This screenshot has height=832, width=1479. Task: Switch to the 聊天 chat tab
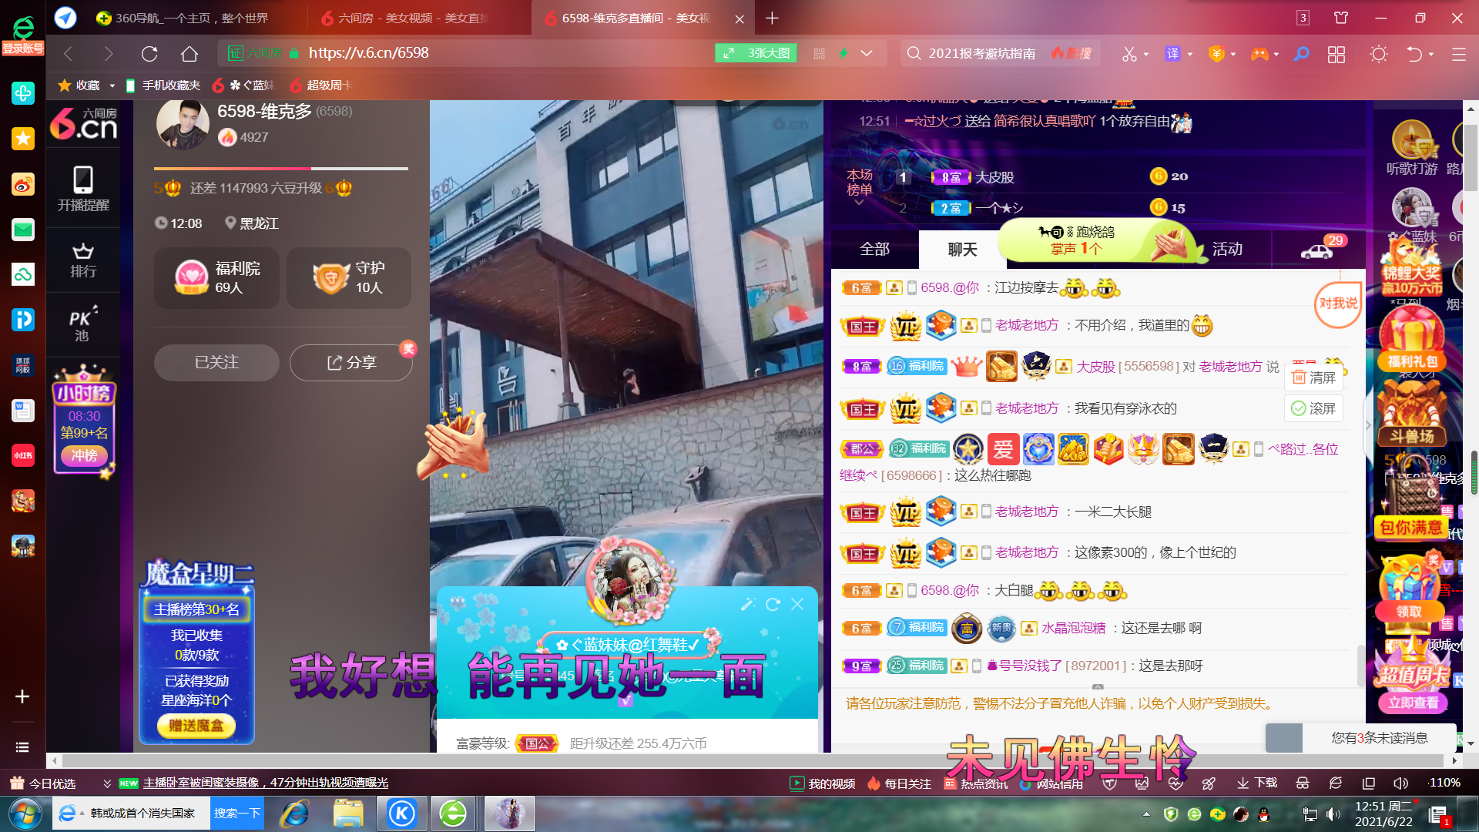(x=962, y=249)
